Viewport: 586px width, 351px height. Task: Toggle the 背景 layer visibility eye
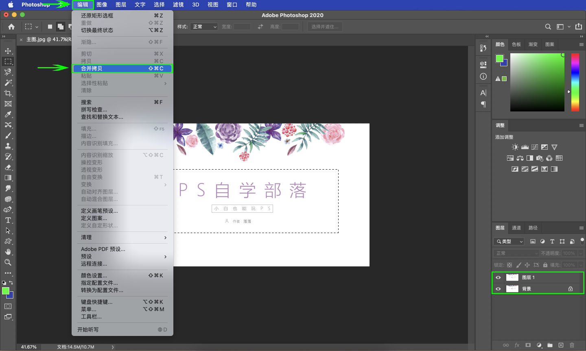(498, 289)
